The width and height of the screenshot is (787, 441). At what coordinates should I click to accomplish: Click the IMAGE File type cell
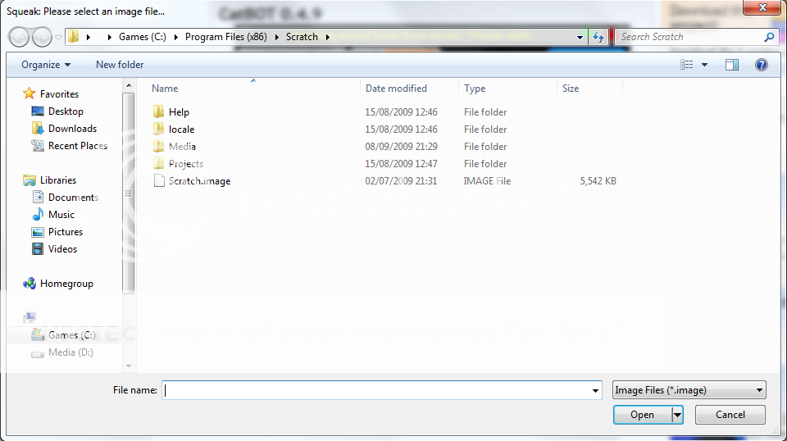[x=487, y=181]
